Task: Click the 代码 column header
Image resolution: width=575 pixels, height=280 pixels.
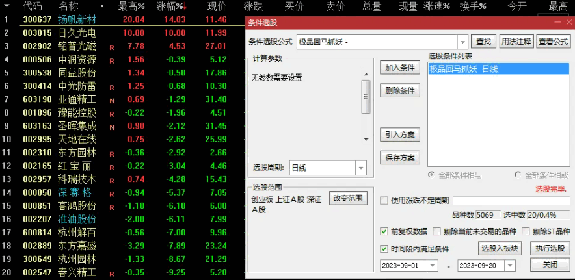Action: (33, 6)
